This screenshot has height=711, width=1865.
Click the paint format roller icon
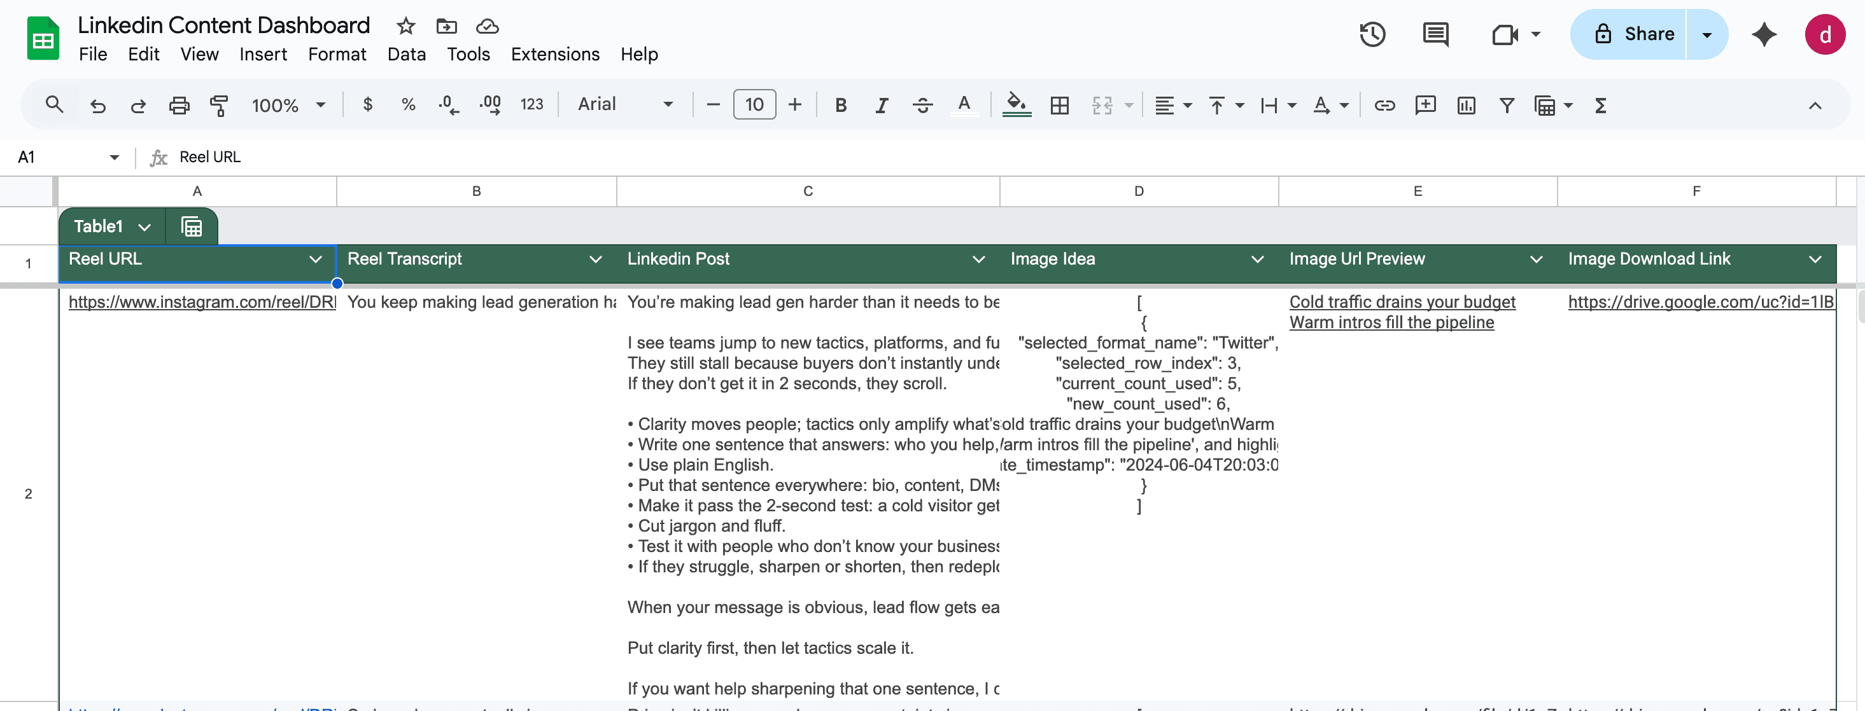pos(219,106)
